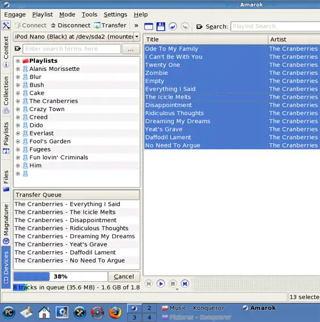The width and height of the screenshot is (320, 322).
Task: Select 'Daffodil Lament' in the transfer queue
Action: [76, 252]
